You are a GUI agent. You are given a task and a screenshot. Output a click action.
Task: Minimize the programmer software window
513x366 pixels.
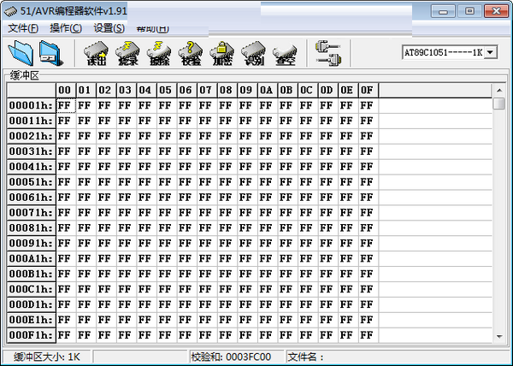pyautogui.click(x=443, y=11)
